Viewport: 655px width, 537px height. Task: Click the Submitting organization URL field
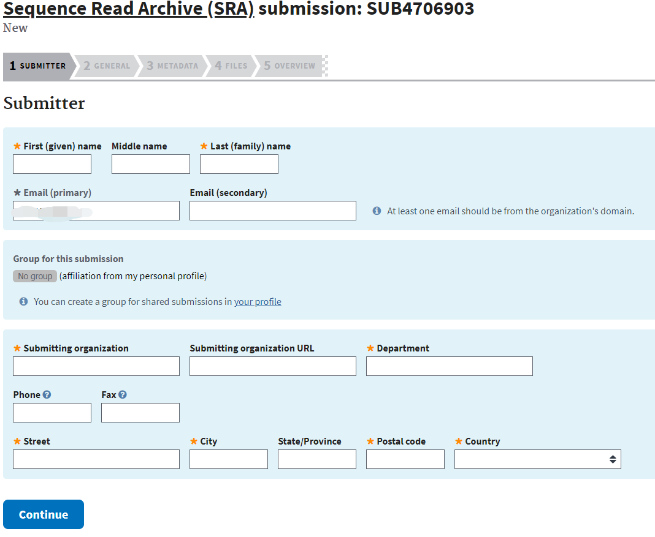273,366
